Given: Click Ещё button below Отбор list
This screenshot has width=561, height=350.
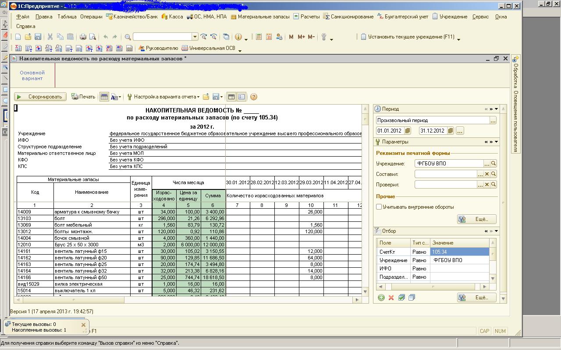Looking at the screenshot, I should pyautogui.click(x=476, y=297).
